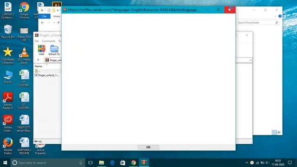Click the taskbar search box
This screenshot has height=167, width=297.
47,163
